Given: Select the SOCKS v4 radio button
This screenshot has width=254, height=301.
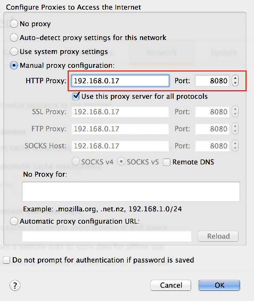Looking at the screenshot, I should pyautogui.click(x=76, y=162).
